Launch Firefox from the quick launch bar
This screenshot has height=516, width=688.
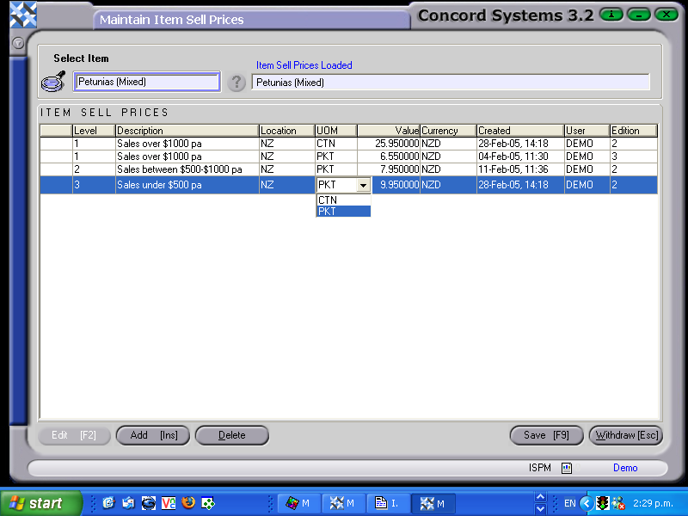pos(188,503)
